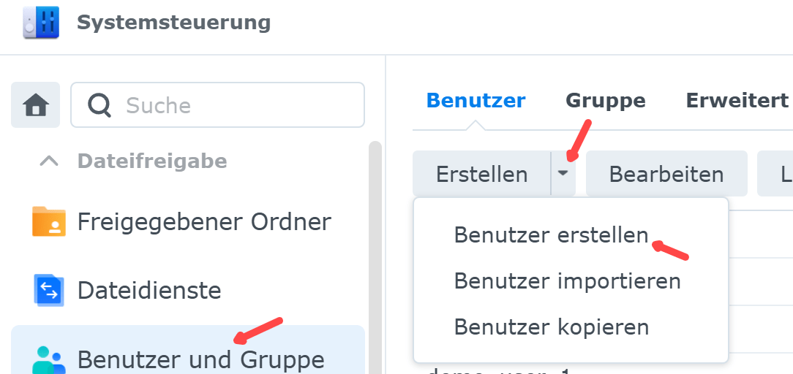Viewport: 793px width, 374px height.
Task: Go to the control panel home icon
Action: (x=36, y=106)
